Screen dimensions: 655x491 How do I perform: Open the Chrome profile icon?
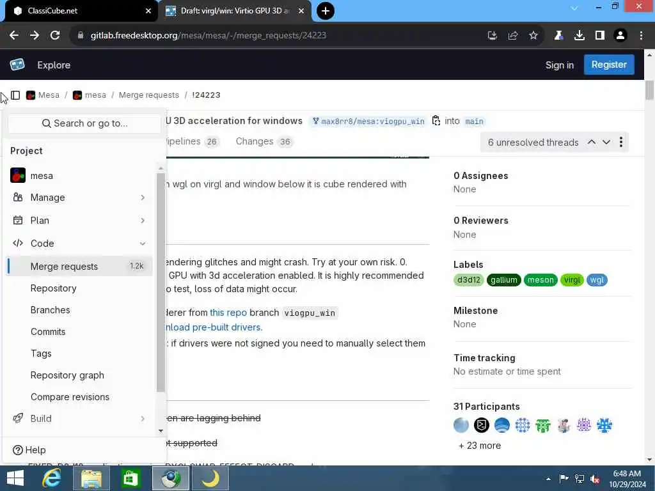click(x=620, y=36)
